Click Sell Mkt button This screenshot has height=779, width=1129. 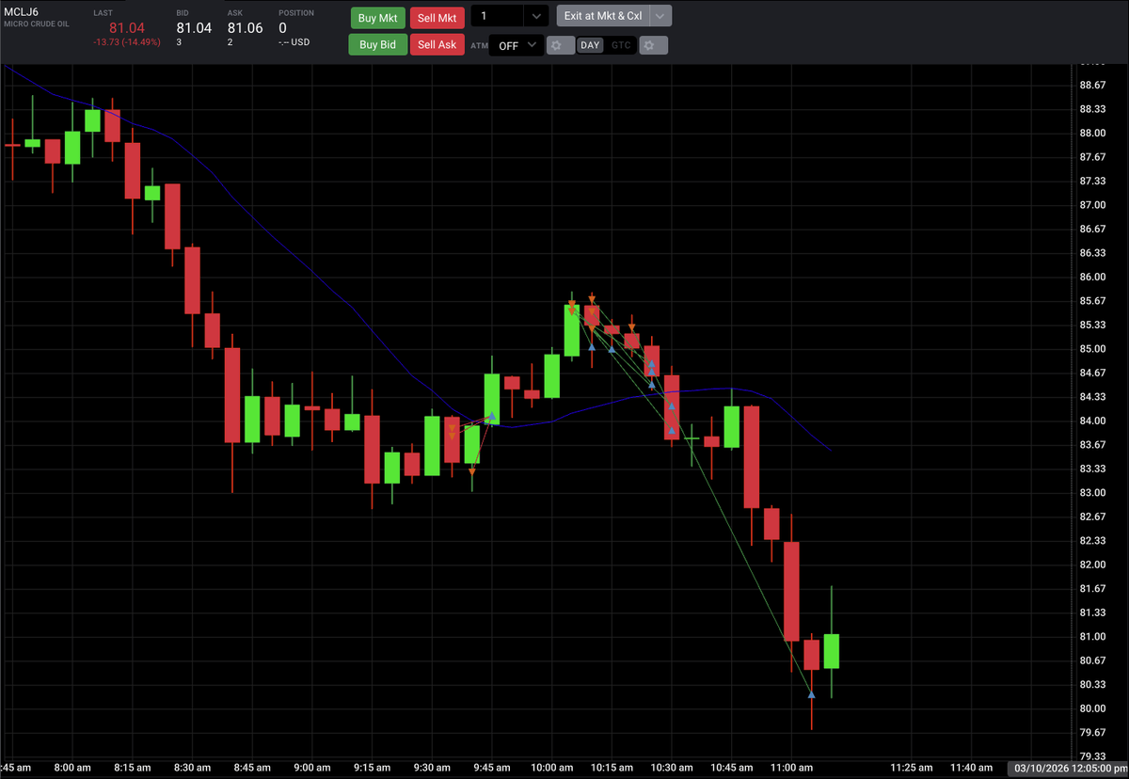coord(437,17)
